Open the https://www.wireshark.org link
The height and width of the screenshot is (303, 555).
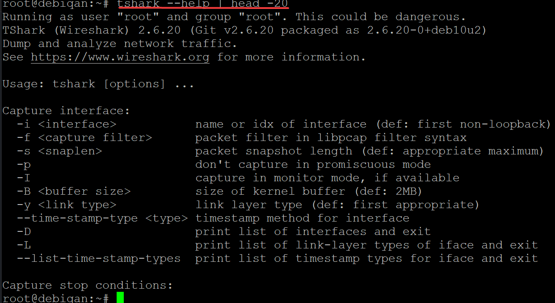click(x=120, y=57)
